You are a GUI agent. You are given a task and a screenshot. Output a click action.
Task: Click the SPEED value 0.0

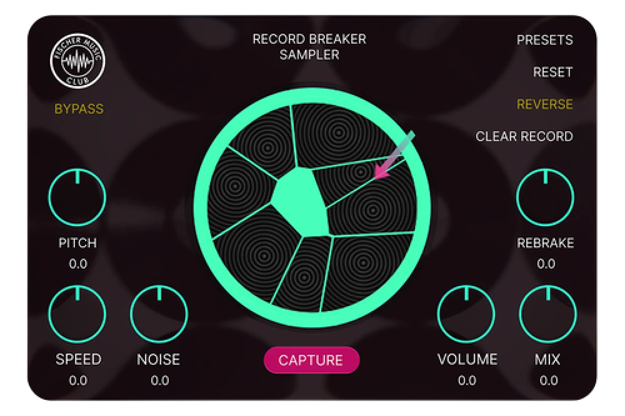77,380
